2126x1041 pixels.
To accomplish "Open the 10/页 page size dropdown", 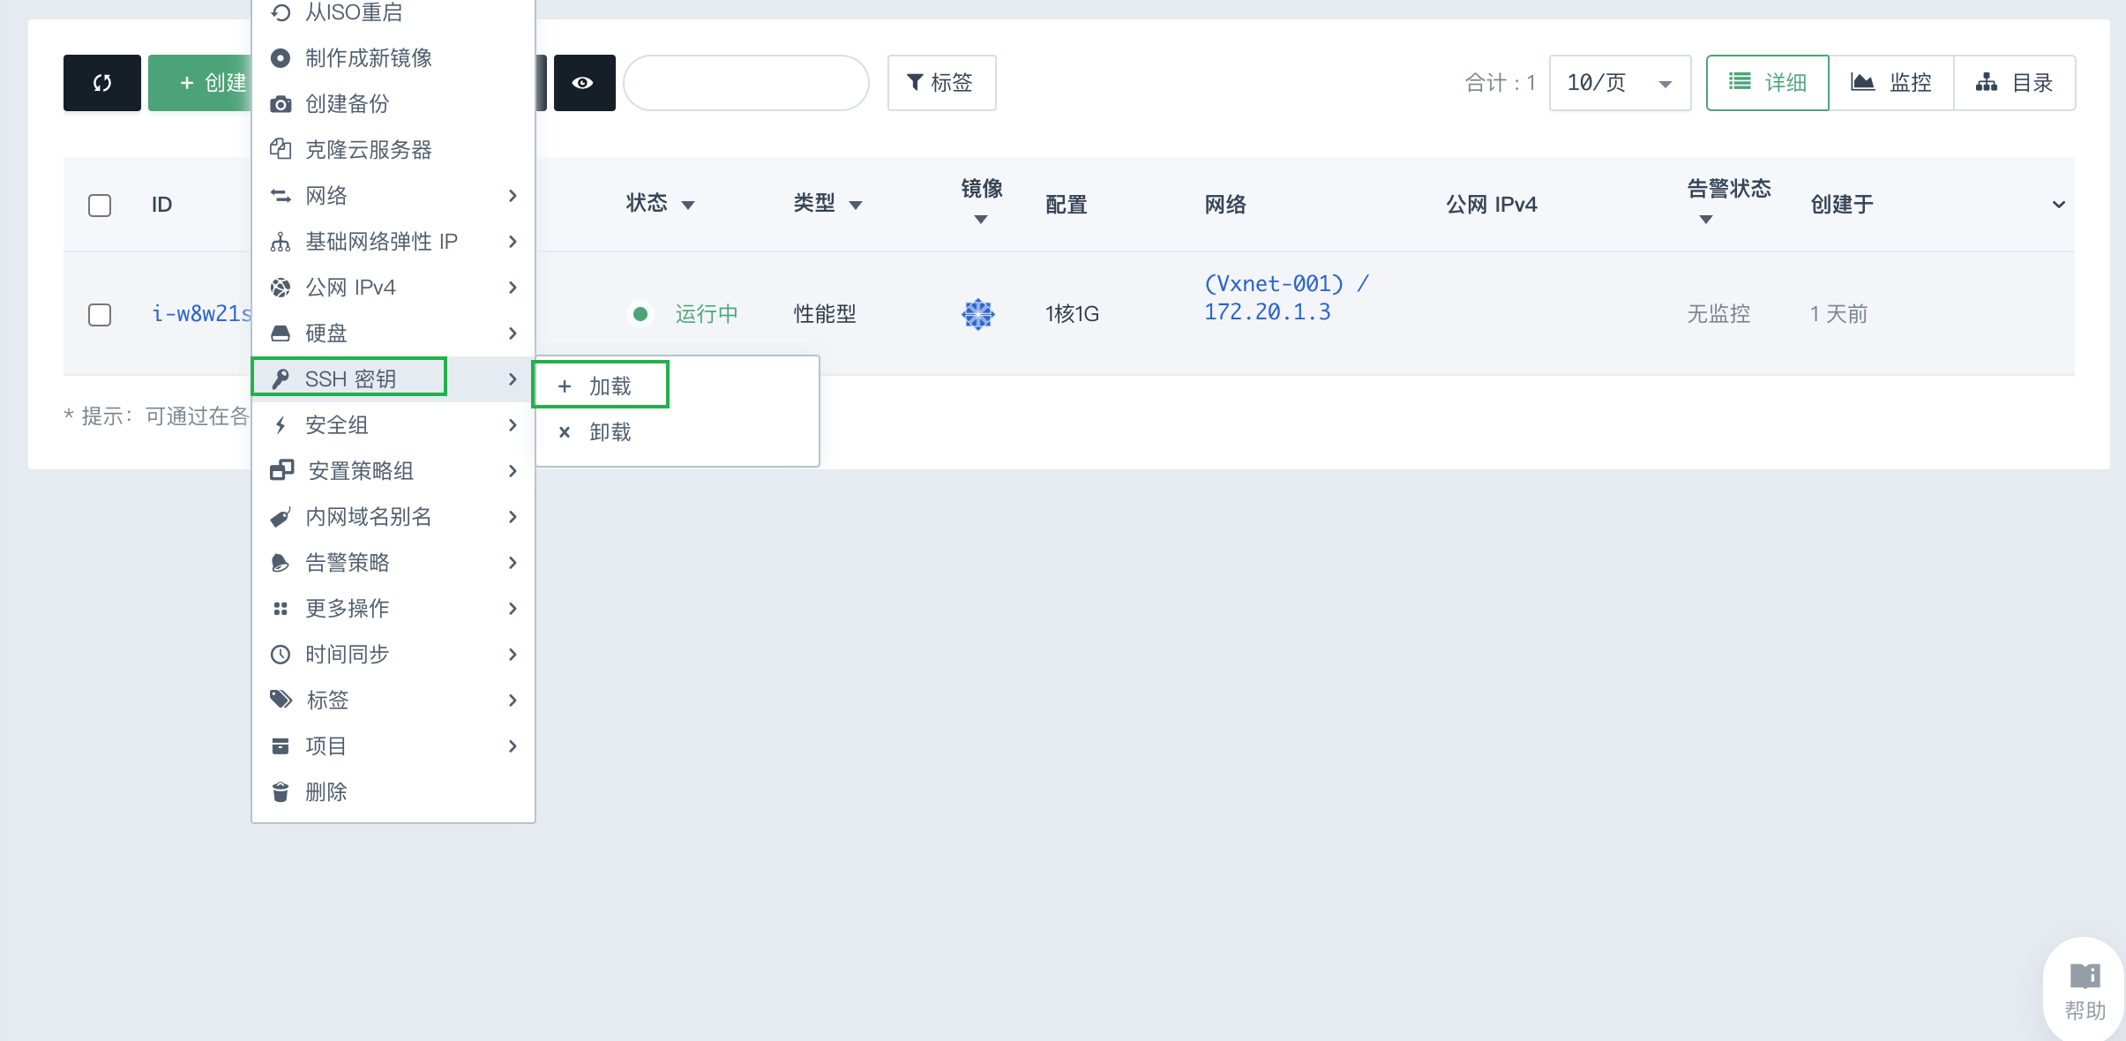I will tap(1618, 82).
